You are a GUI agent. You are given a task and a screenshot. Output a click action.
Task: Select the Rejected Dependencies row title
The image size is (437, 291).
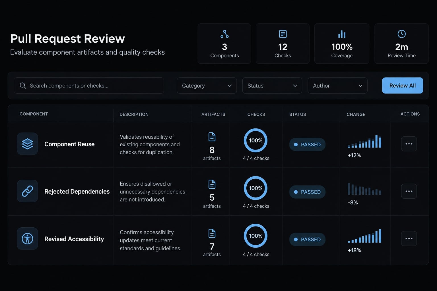77,192
